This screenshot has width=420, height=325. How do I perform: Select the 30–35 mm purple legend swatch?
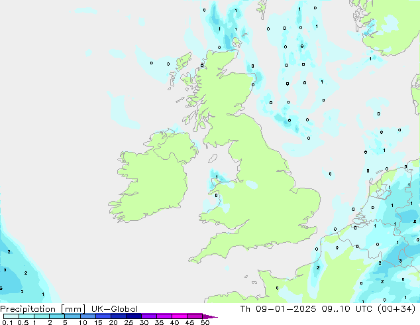click(149, 316)
